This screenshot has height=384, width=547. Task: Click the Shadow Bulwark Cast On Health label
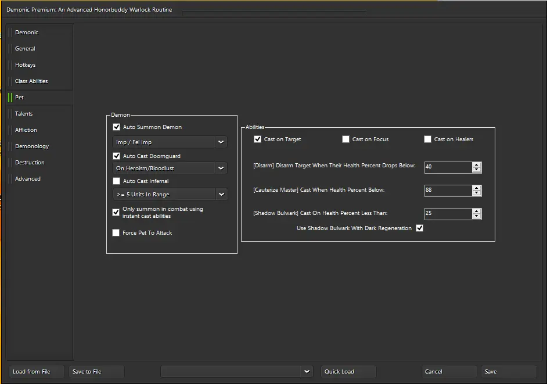321,213
